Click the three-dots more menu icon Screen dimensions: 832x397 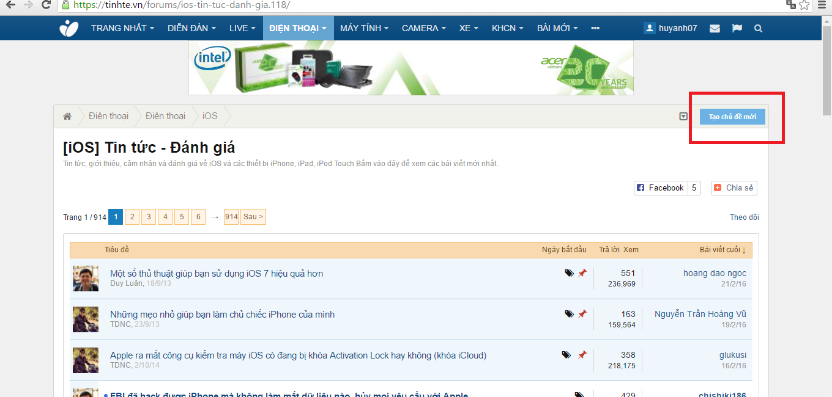[595, 28]
